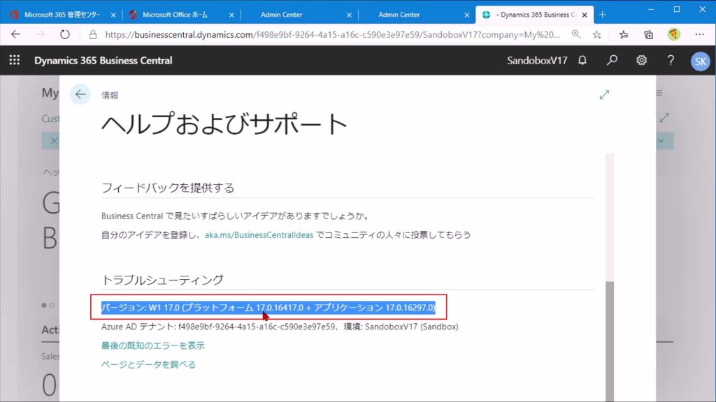Switch to the Microsoft Office ホーム tab
Viewport: 716px width, 402px height.
click(181, 15)
